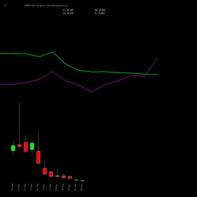Click the '17 Aug' date label

click(44, 187)
